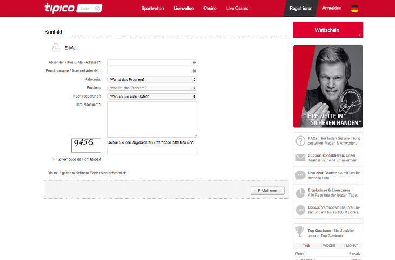Select the 1 MONAT winners tab

coord(351,245)
